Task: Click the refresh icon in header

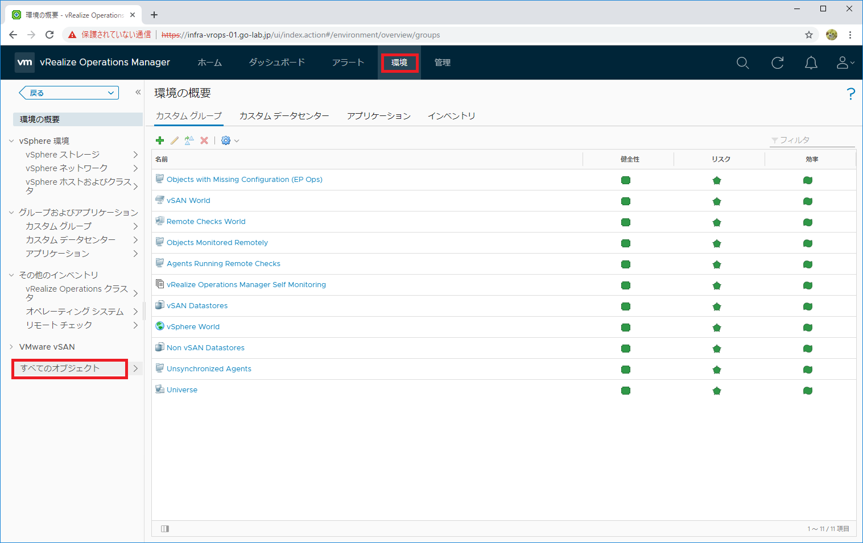Action: click(777, 63)
